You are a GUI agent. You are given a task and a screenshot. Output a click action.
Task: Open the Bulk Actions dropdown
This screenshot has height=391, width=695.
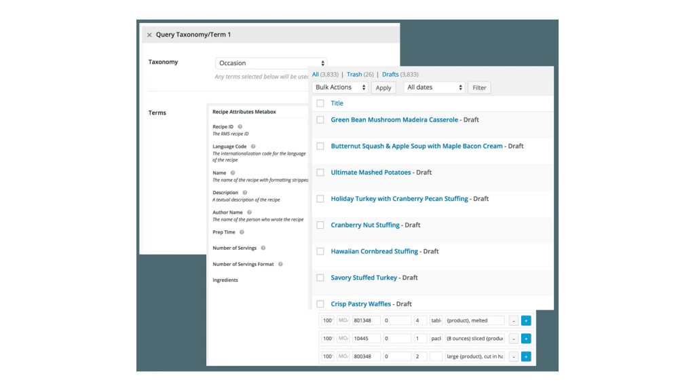pyautogui.click(x=340, y=88)
